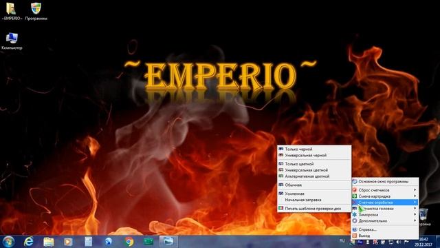Expand the Дополнительно submenu

pyautogui.click(x=385, y=220)
